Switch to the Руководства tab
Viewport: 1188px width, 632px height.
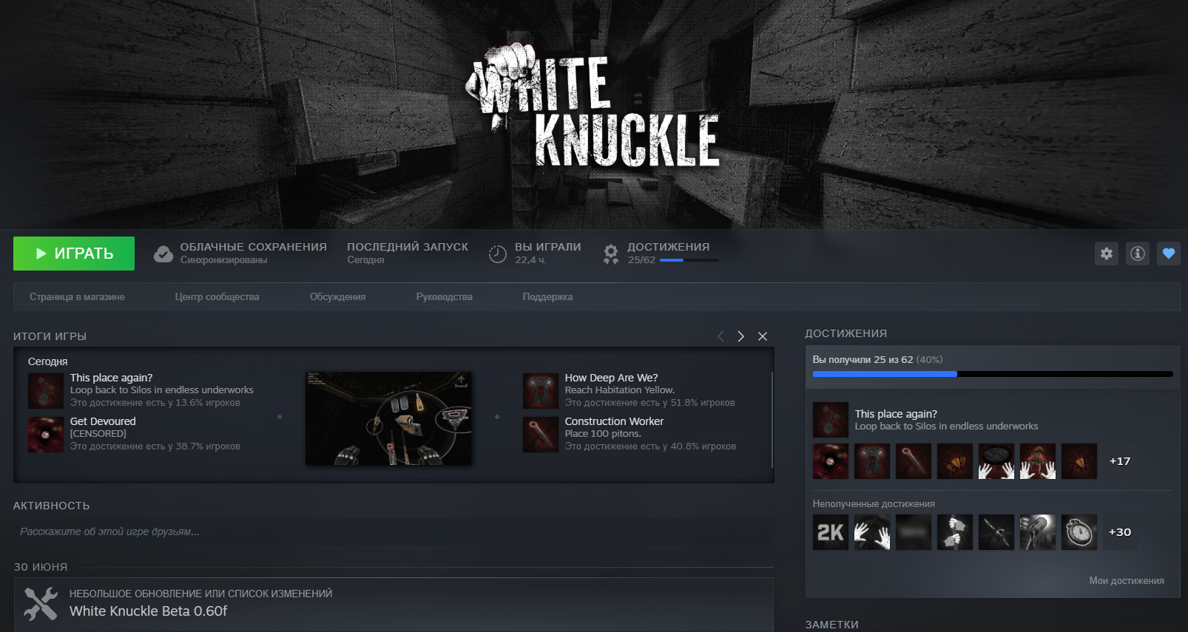[x=444, y=297]
